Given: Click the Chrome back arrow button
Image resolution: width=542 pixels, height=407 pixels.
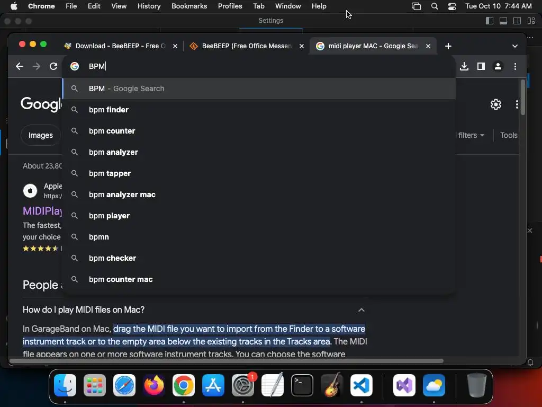Looking at the screenshot, I should tap(20, 66).
